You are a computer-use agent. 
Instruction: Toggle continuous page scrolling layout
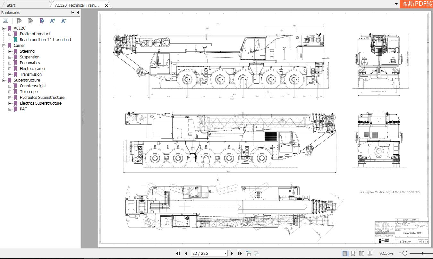tap(353, 253)
